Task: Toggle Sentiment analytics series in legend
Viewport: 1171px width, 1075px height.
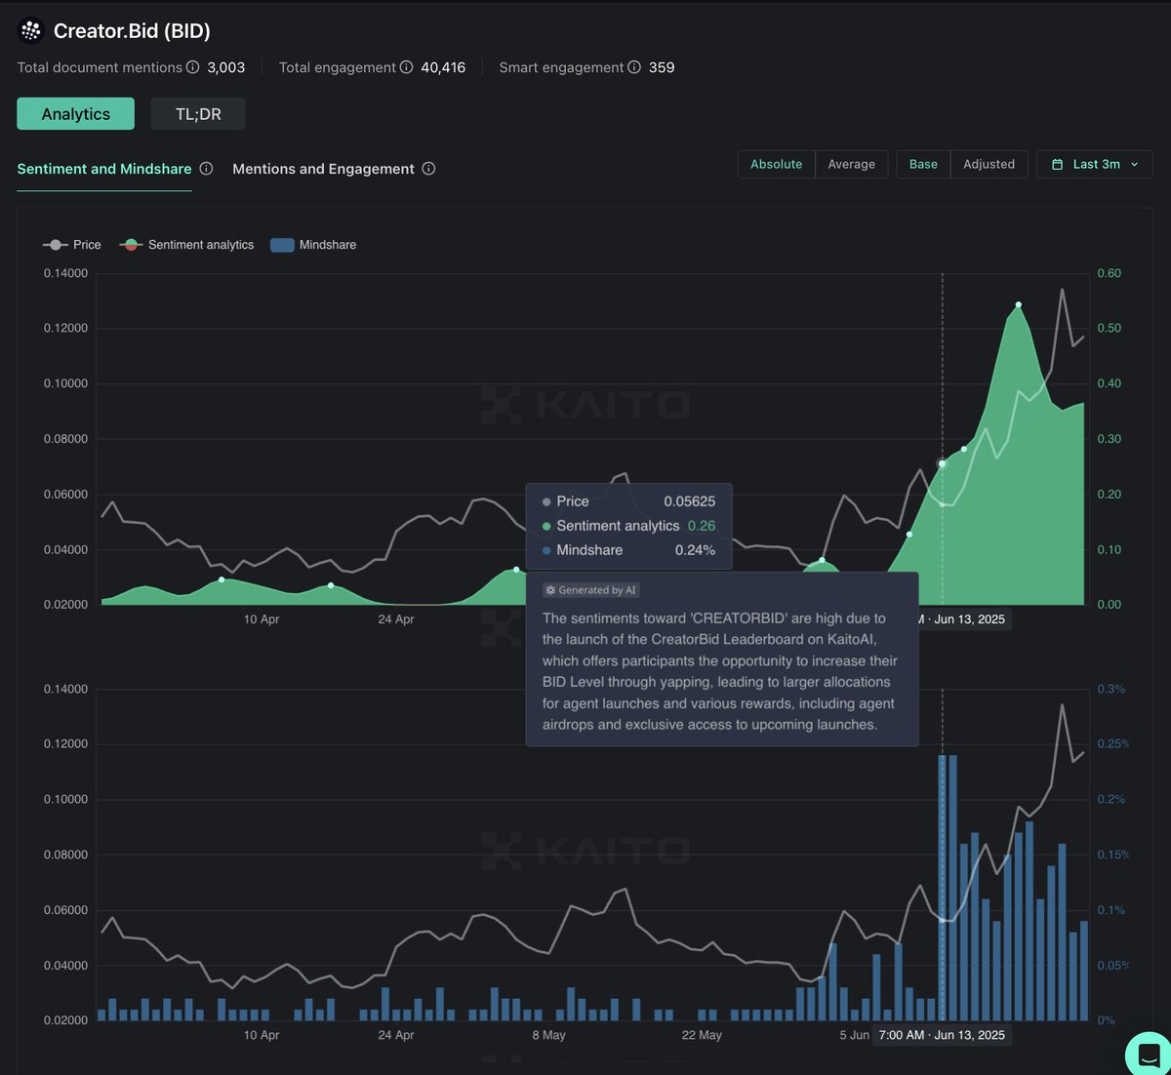Action: click(x=186, y=245)
